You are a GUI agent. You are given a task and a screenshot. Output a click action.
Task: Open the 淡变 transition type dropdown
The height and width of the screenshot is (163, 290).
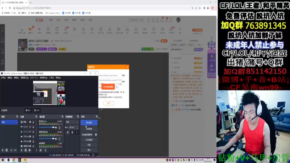pyautogui.click(x=72, y=122)
